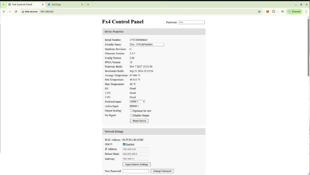Click the Password field at top
The height and width of the screenshot is (175, 310).
pos(191,22)
